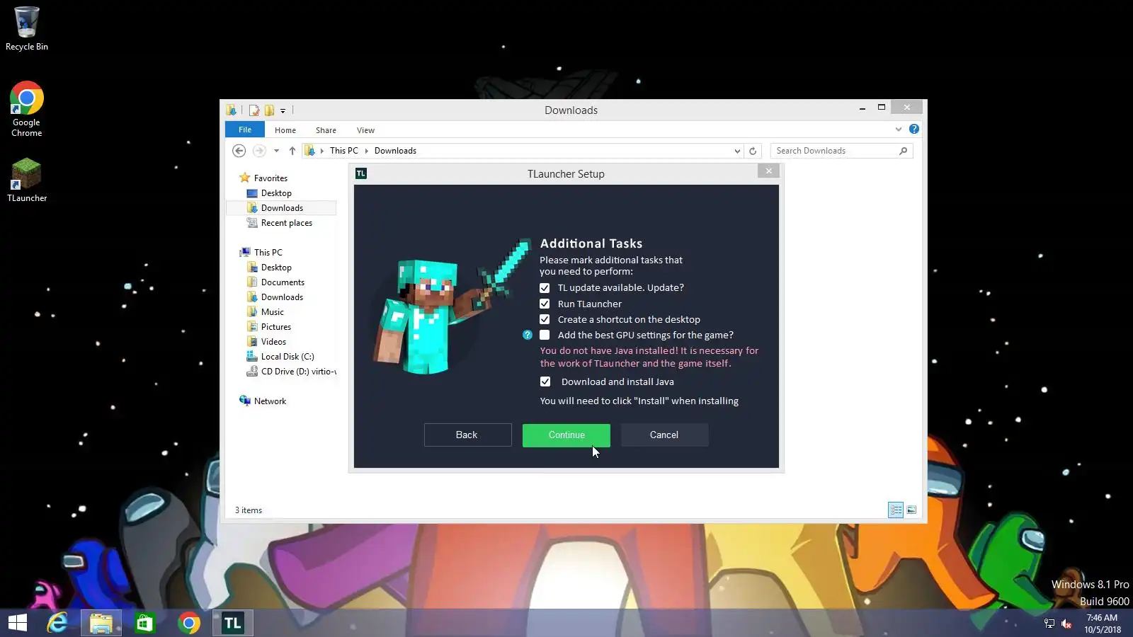
Task: Click the Continue button in setup
Action: (x=566, y=435)
